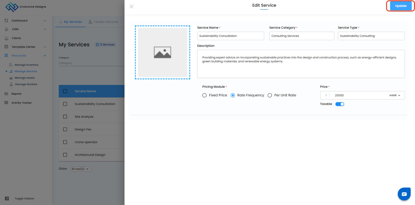Switch to the Vendor Services tab

tap(104, 22)
